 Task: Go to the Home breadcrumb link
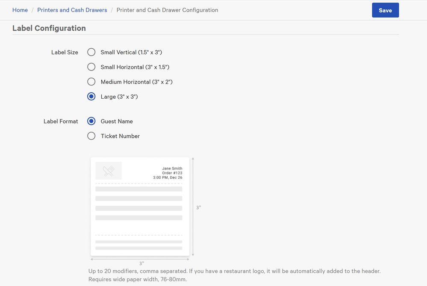[20, 10]
